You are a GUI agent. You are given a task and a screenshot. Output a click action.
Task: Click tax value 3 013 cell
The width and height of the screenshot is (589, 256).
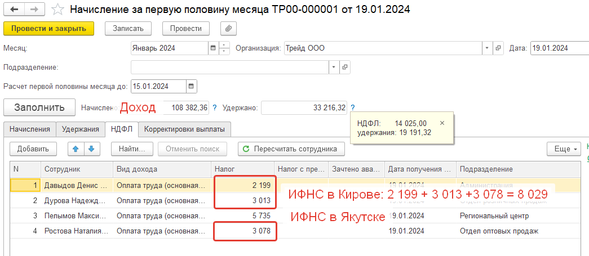tap(242, 200)
